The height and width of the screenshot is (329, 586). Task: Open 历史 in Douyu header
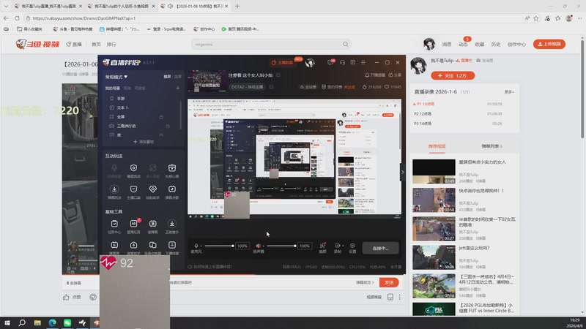[x=496, y=45]
